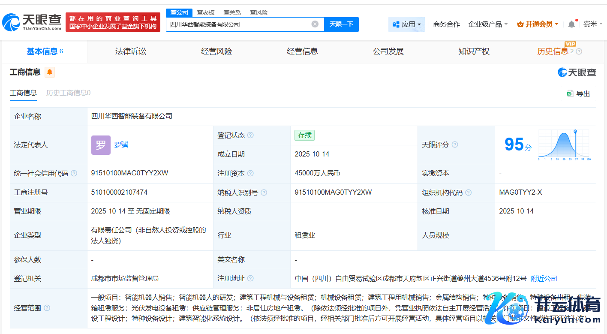Click help icon next to 天眼评分
The width and height of the screenshot is (607, 334).
pyautogui.click(x=455, y=145)
